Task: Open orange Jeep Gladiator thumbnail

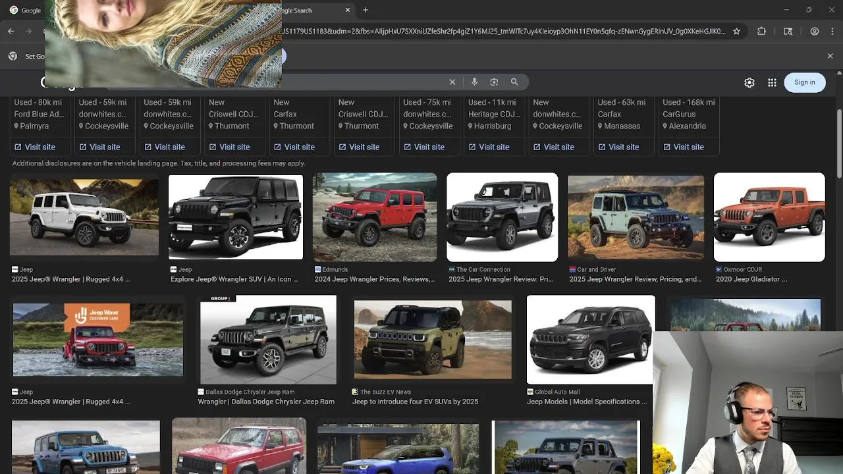Action: click(x=769, y=217)
